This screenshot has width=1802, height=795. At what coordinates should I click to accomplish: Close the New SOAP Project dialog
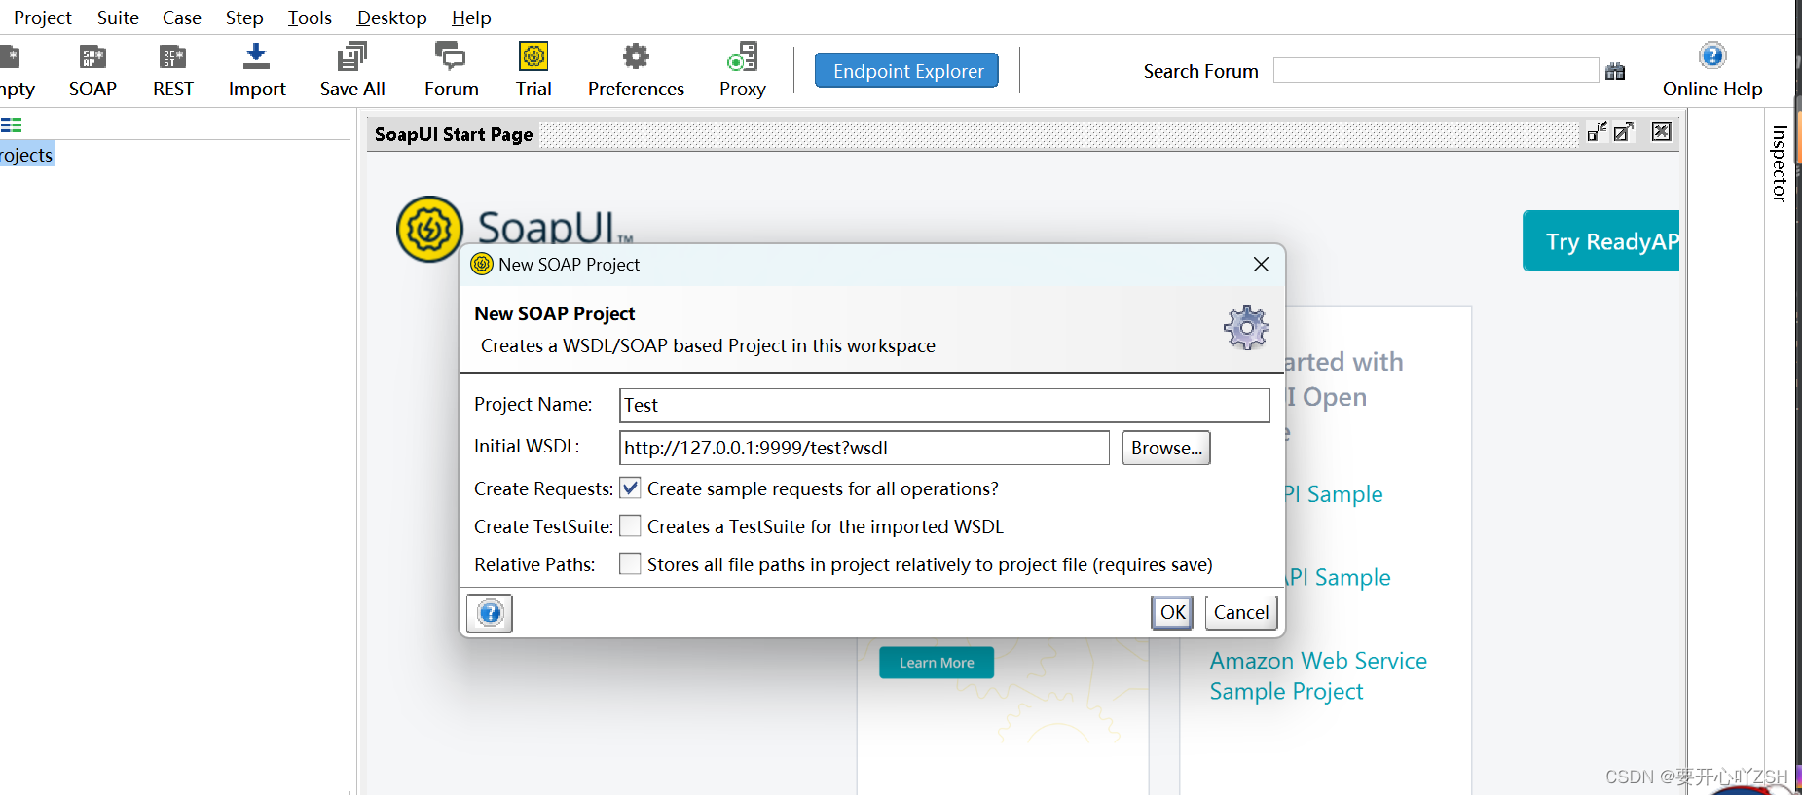(1261, 265)
